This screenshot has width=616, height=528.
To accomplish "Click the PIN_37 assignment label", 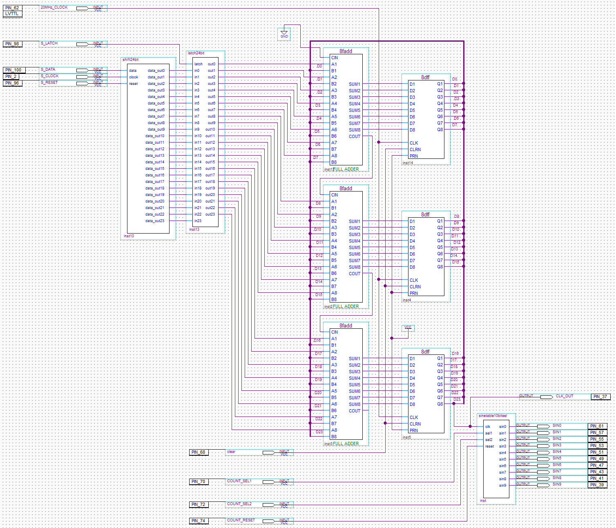I will 600,397.
